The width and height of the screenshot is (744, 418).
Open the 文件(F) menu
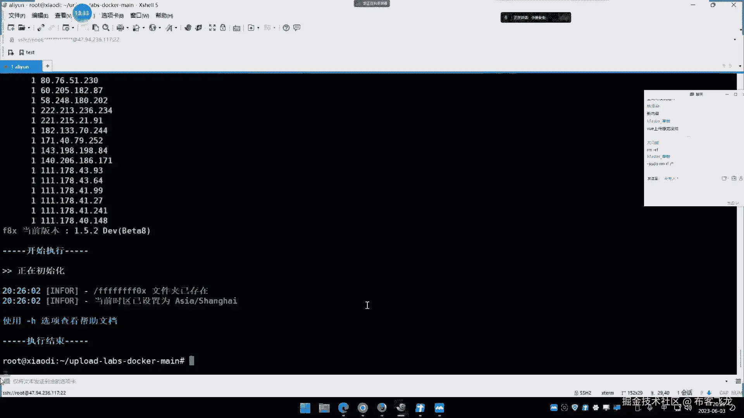pyautogui.click(x=17, y=15)
